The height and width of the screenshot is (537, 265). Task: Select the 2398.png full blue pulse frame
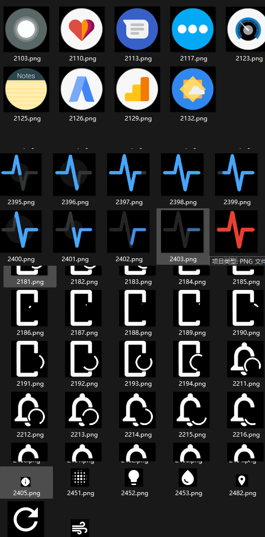[x=182, y=174]
